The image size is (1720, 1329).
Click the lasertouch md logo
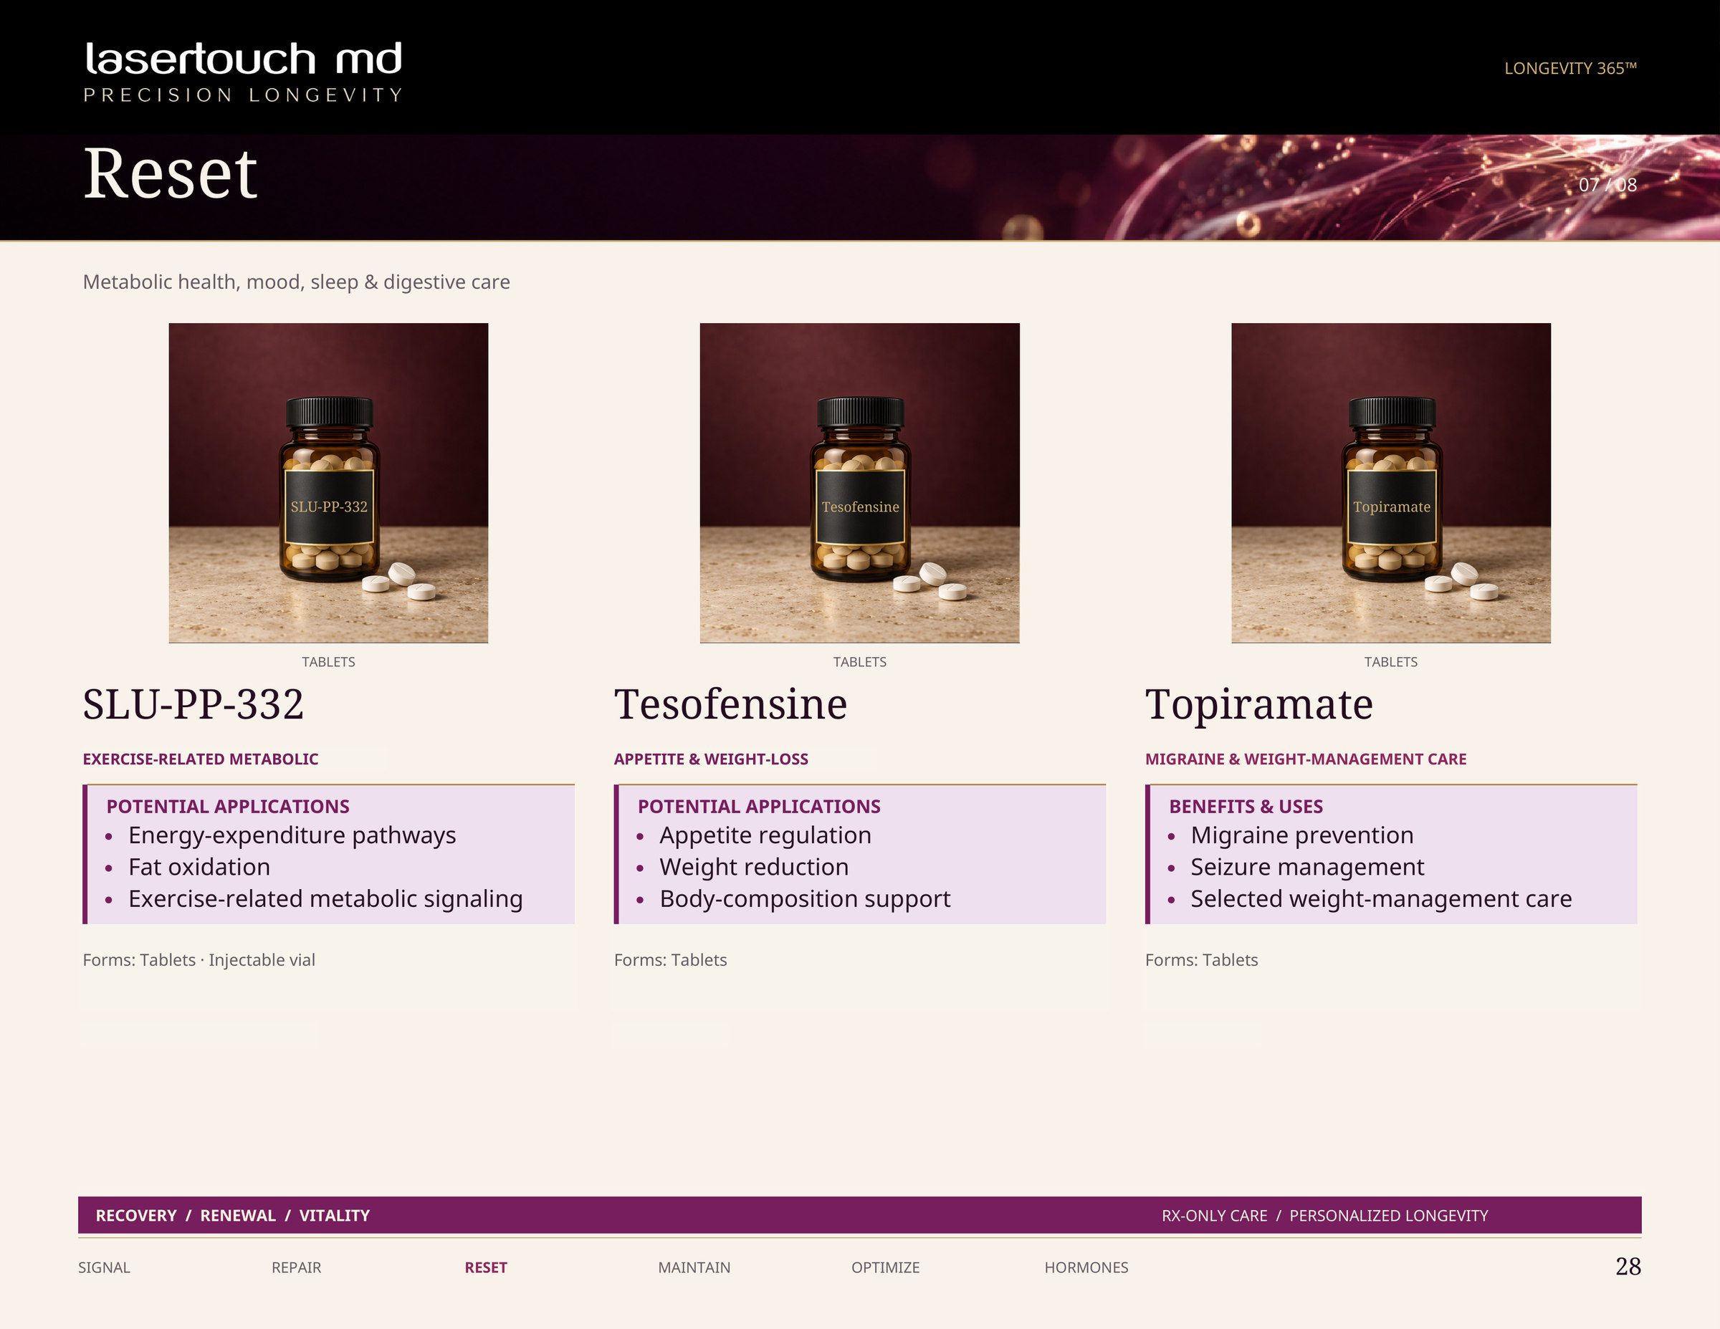[x=244, y=72]
